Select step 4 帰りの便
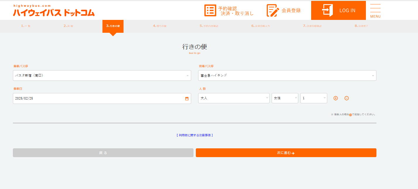Screen dimensions: 418x189 tap(160, 26)
